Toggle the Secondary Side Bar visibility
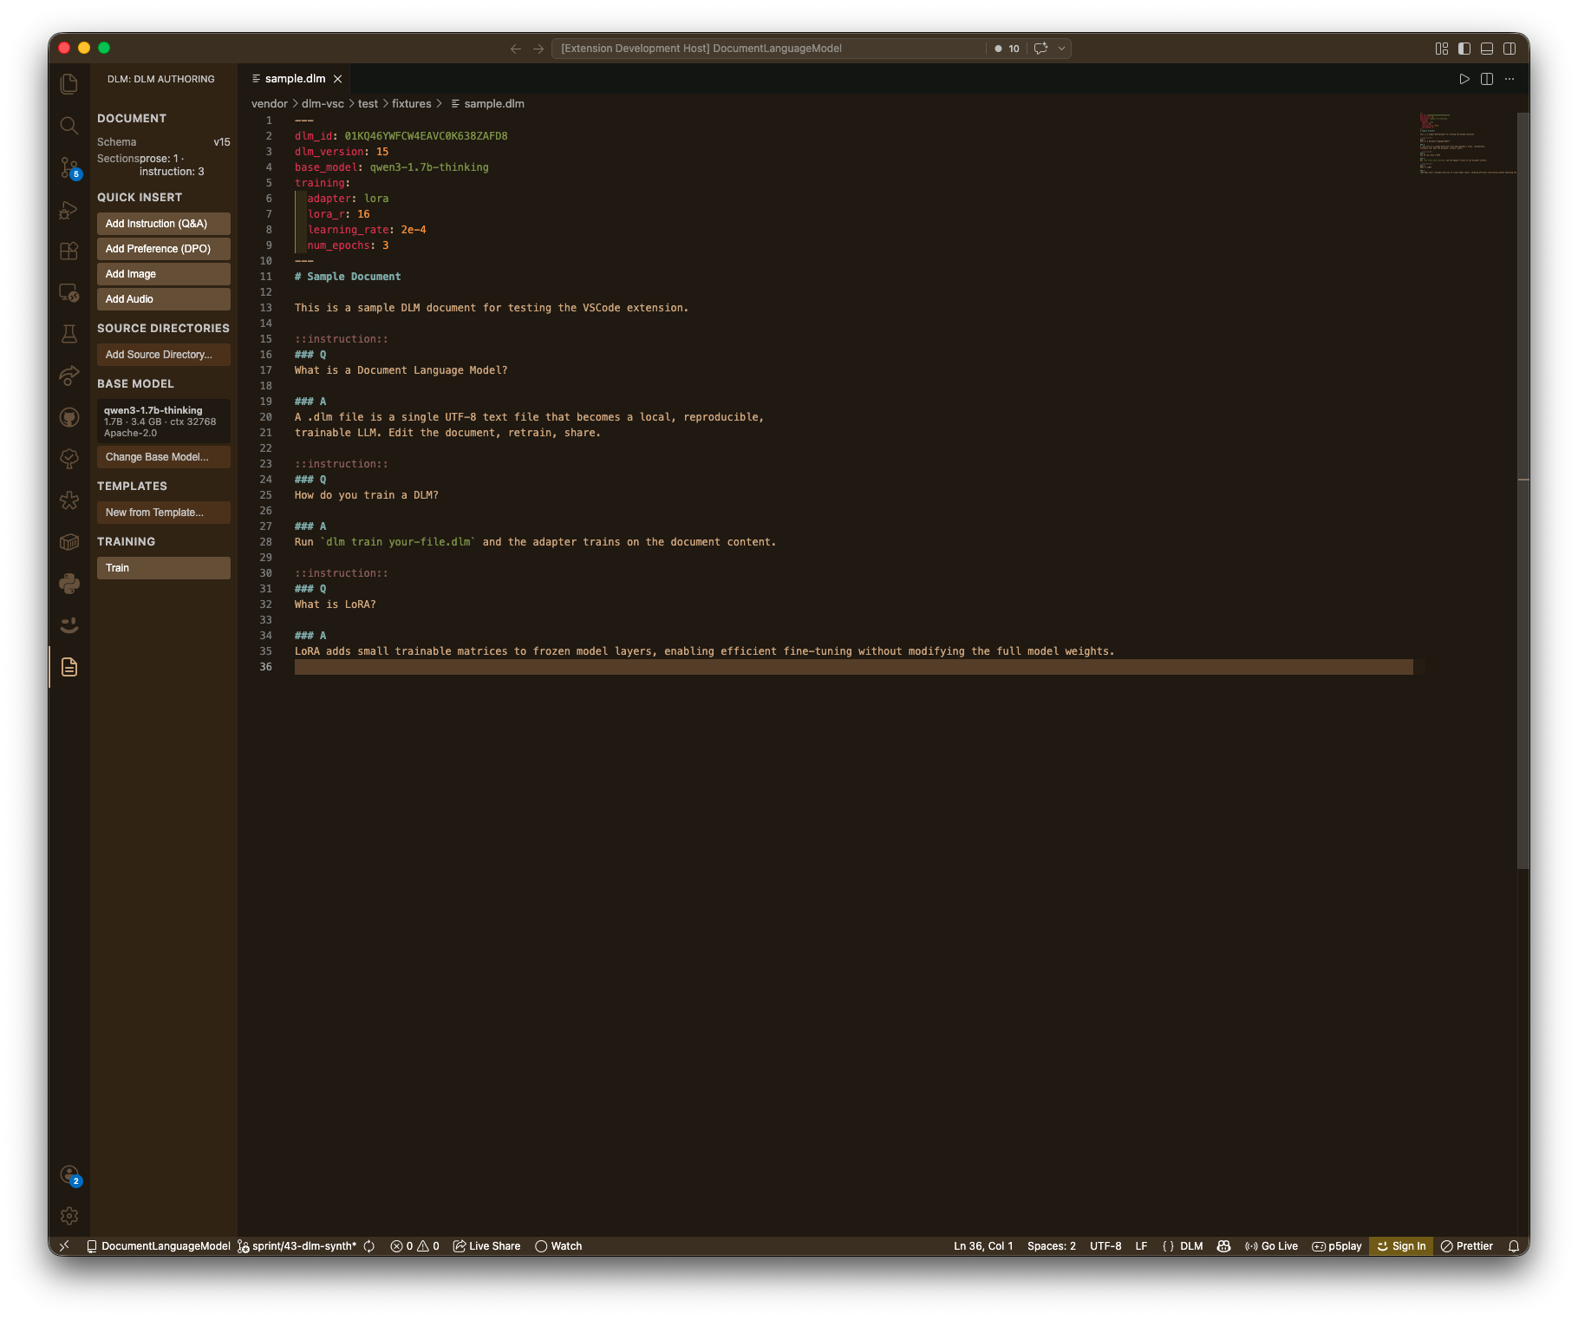1578x1320 pixels. coord(1510,49)
